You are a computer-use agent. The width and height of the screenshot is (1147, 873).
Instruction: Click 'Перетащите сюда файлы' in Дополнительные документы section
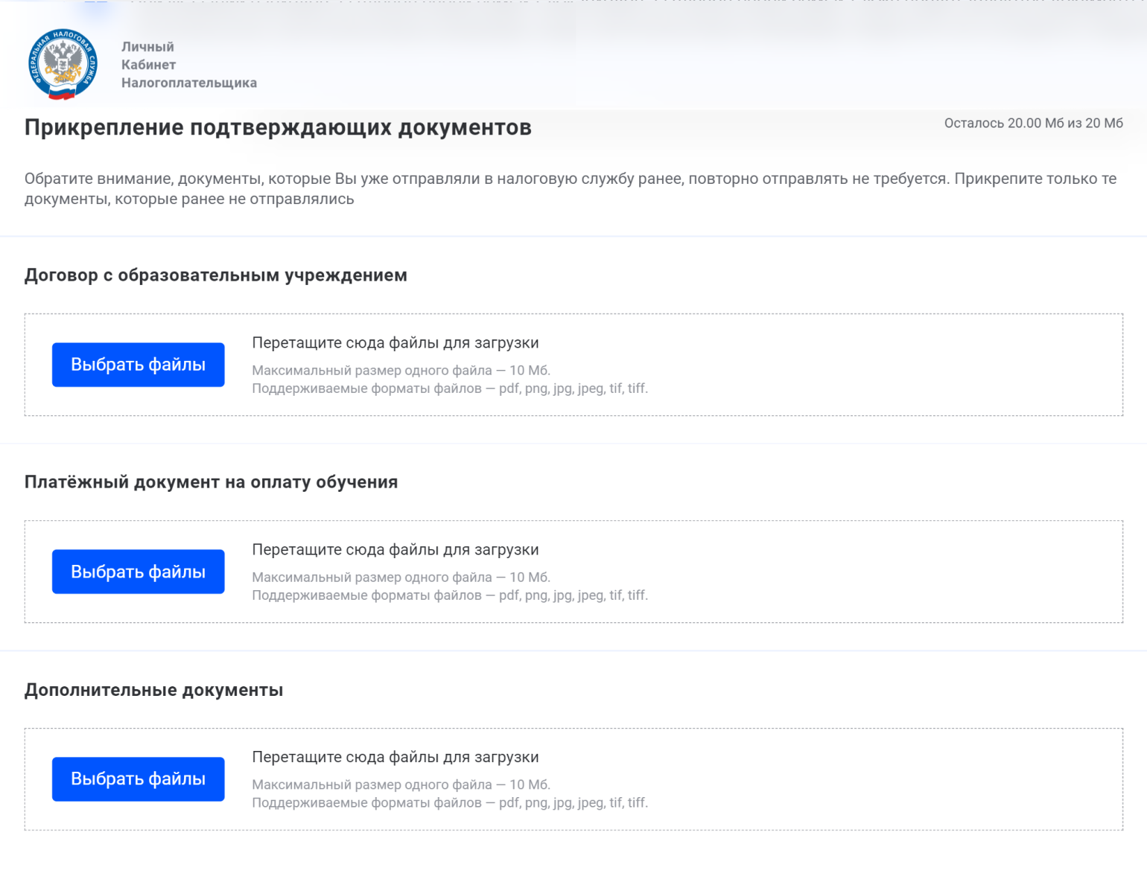395,757
